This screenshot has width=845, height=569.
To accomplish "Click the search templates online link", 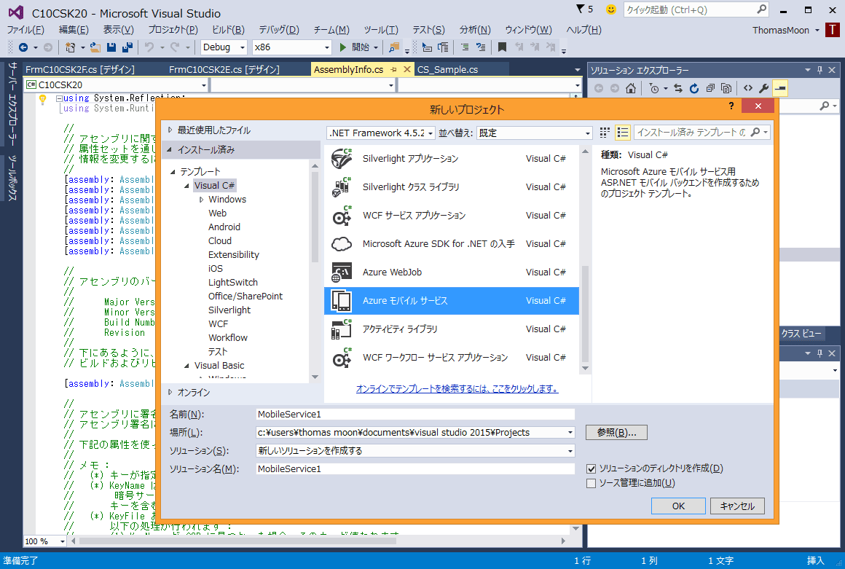I will tap(457, 388).
